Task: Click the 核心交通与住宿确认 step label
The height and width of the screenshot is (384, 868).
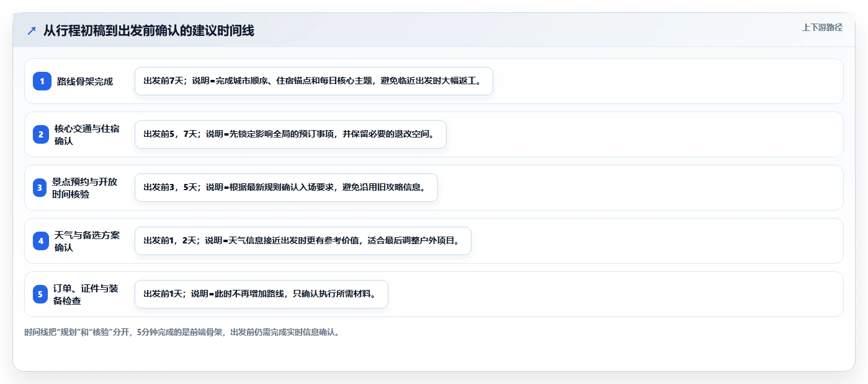Action: [87, 134]
